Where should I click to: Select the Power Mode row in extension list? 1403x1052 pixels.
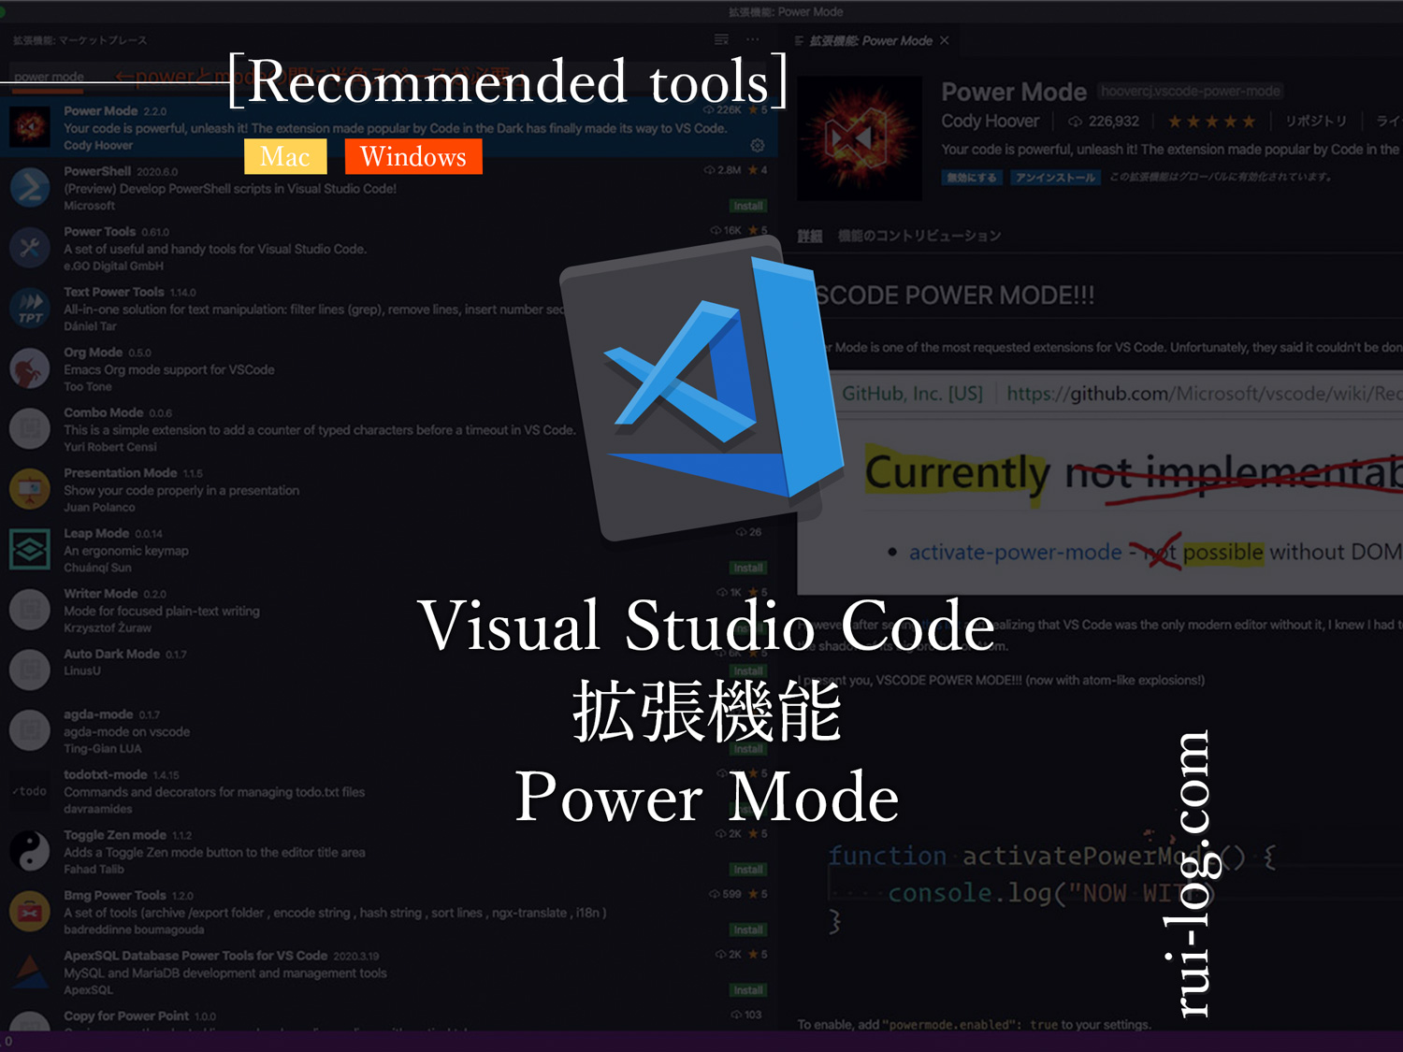[388, 127]
